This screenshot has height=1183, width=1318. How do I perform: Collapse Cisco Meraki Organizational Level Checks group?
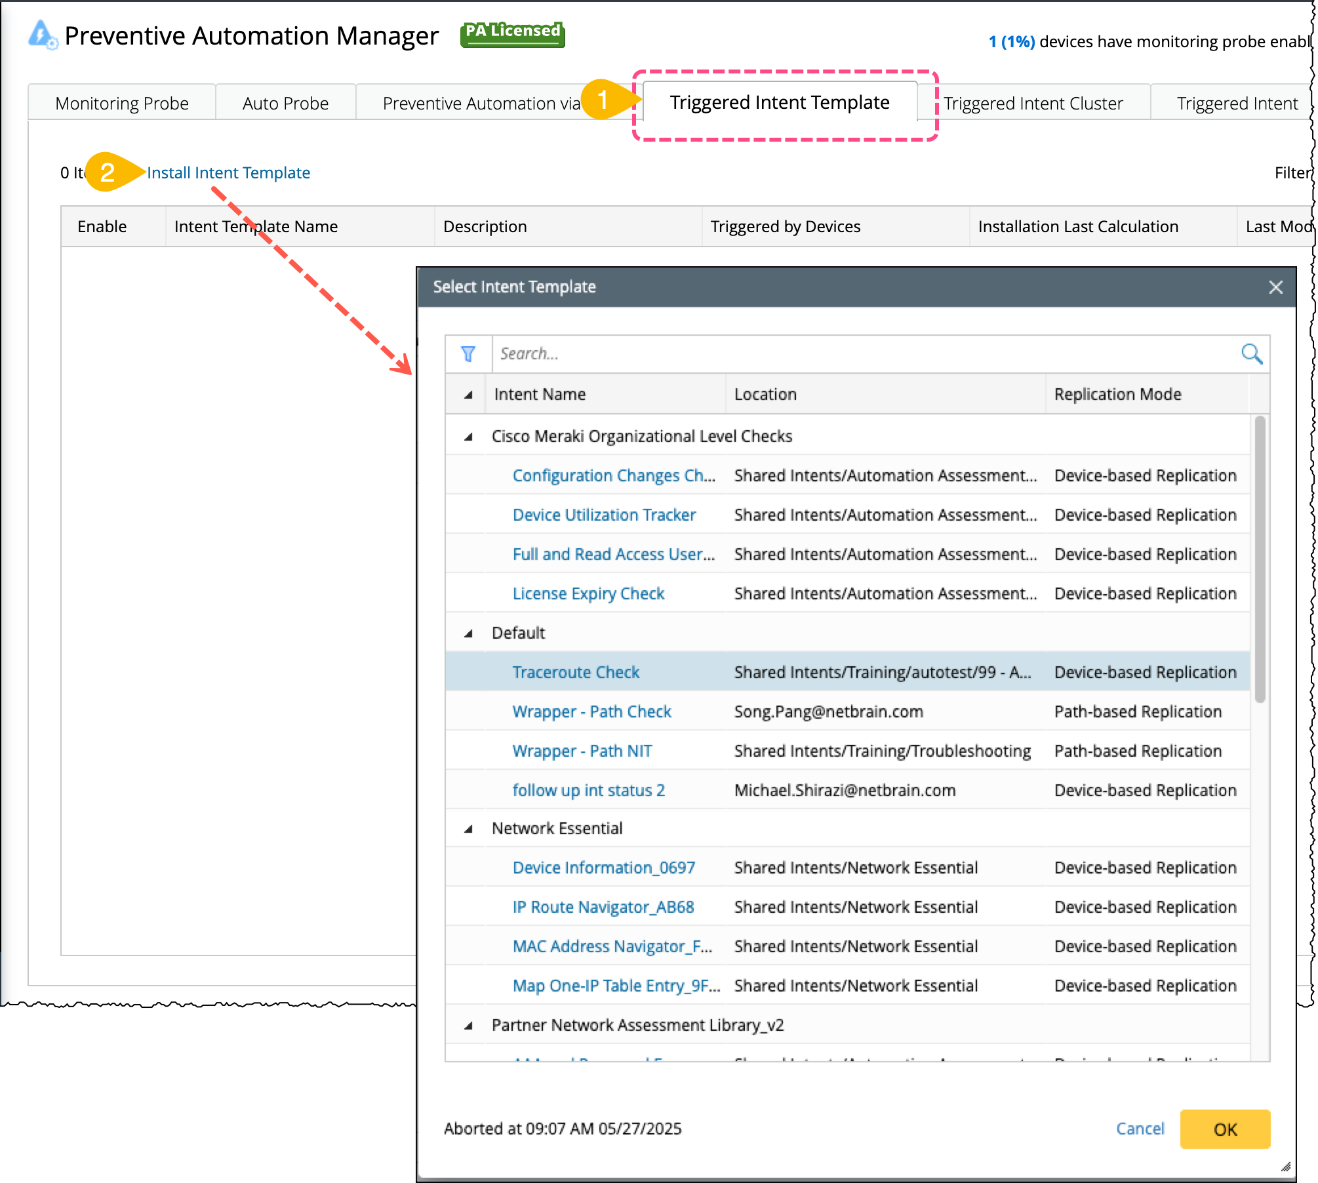pyautogui.click(x=468, y=437)
